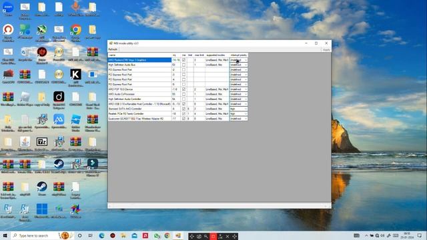Click the taskbar clock and date
427x240 pixels.
tap(407, 235)
